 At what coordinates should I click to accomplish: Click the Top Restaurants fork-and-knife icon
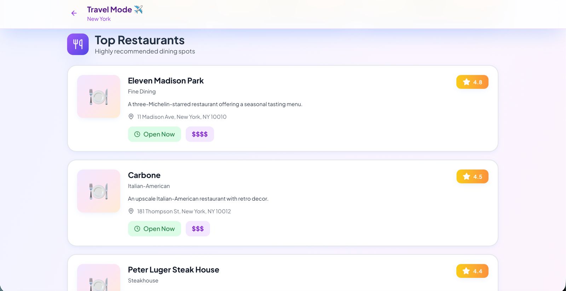click(x=78, y=44)
